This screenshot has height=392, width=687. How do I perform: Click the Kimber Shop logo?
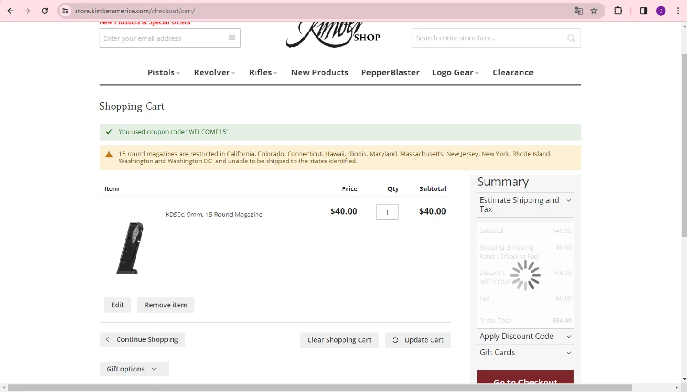[x=333, y=35]
